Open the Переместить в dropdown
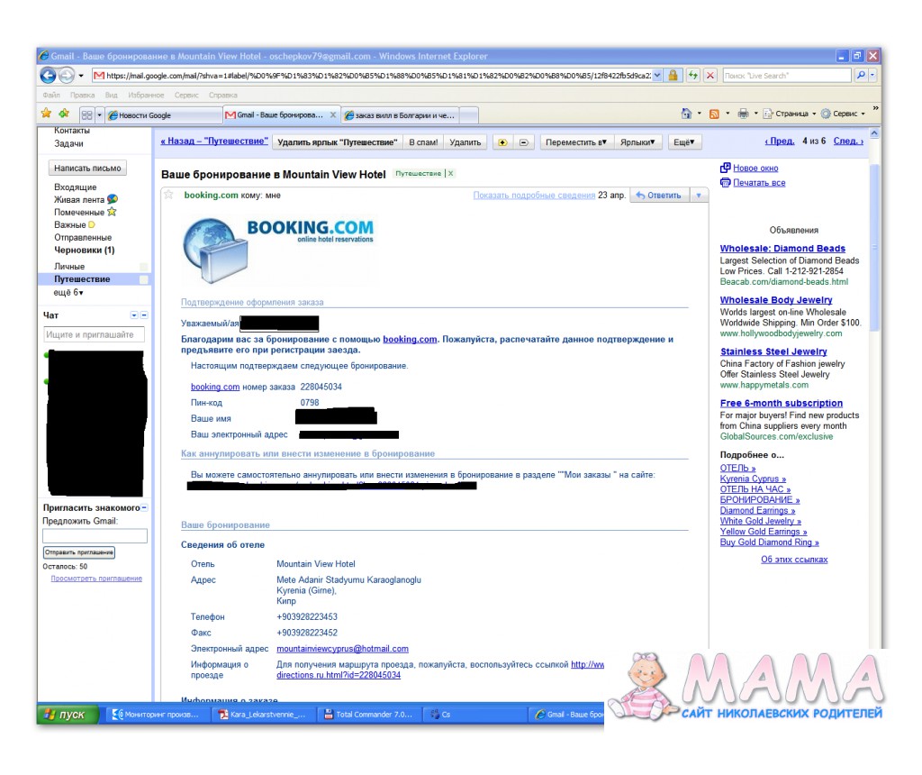922x775 pixels. pyautogui.click(x=575, y=141)
